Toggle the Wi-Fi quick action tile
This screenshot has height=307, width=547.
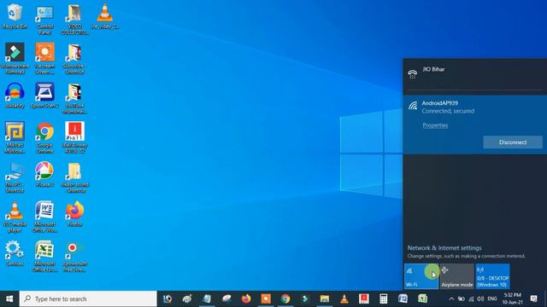(x=421, y=276)
